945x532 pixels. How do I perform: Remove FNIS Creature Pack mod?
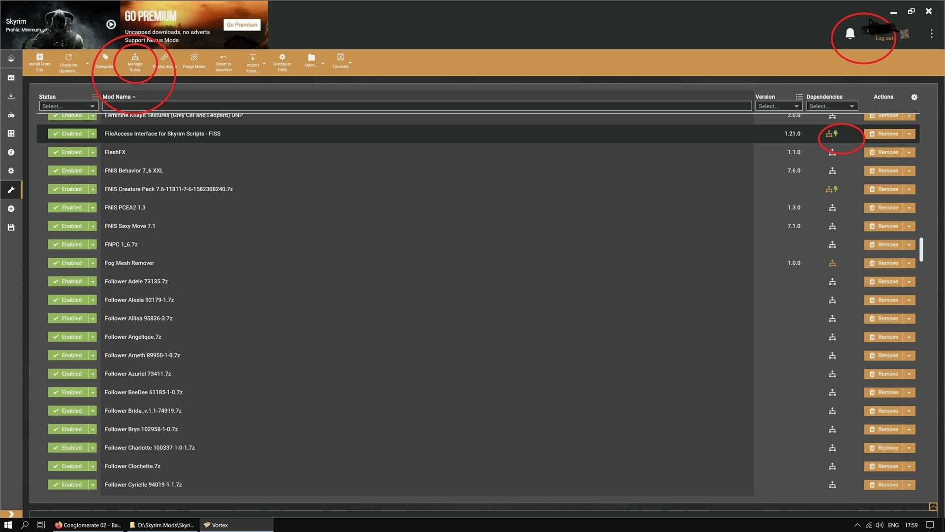click(x=883, y=189)
